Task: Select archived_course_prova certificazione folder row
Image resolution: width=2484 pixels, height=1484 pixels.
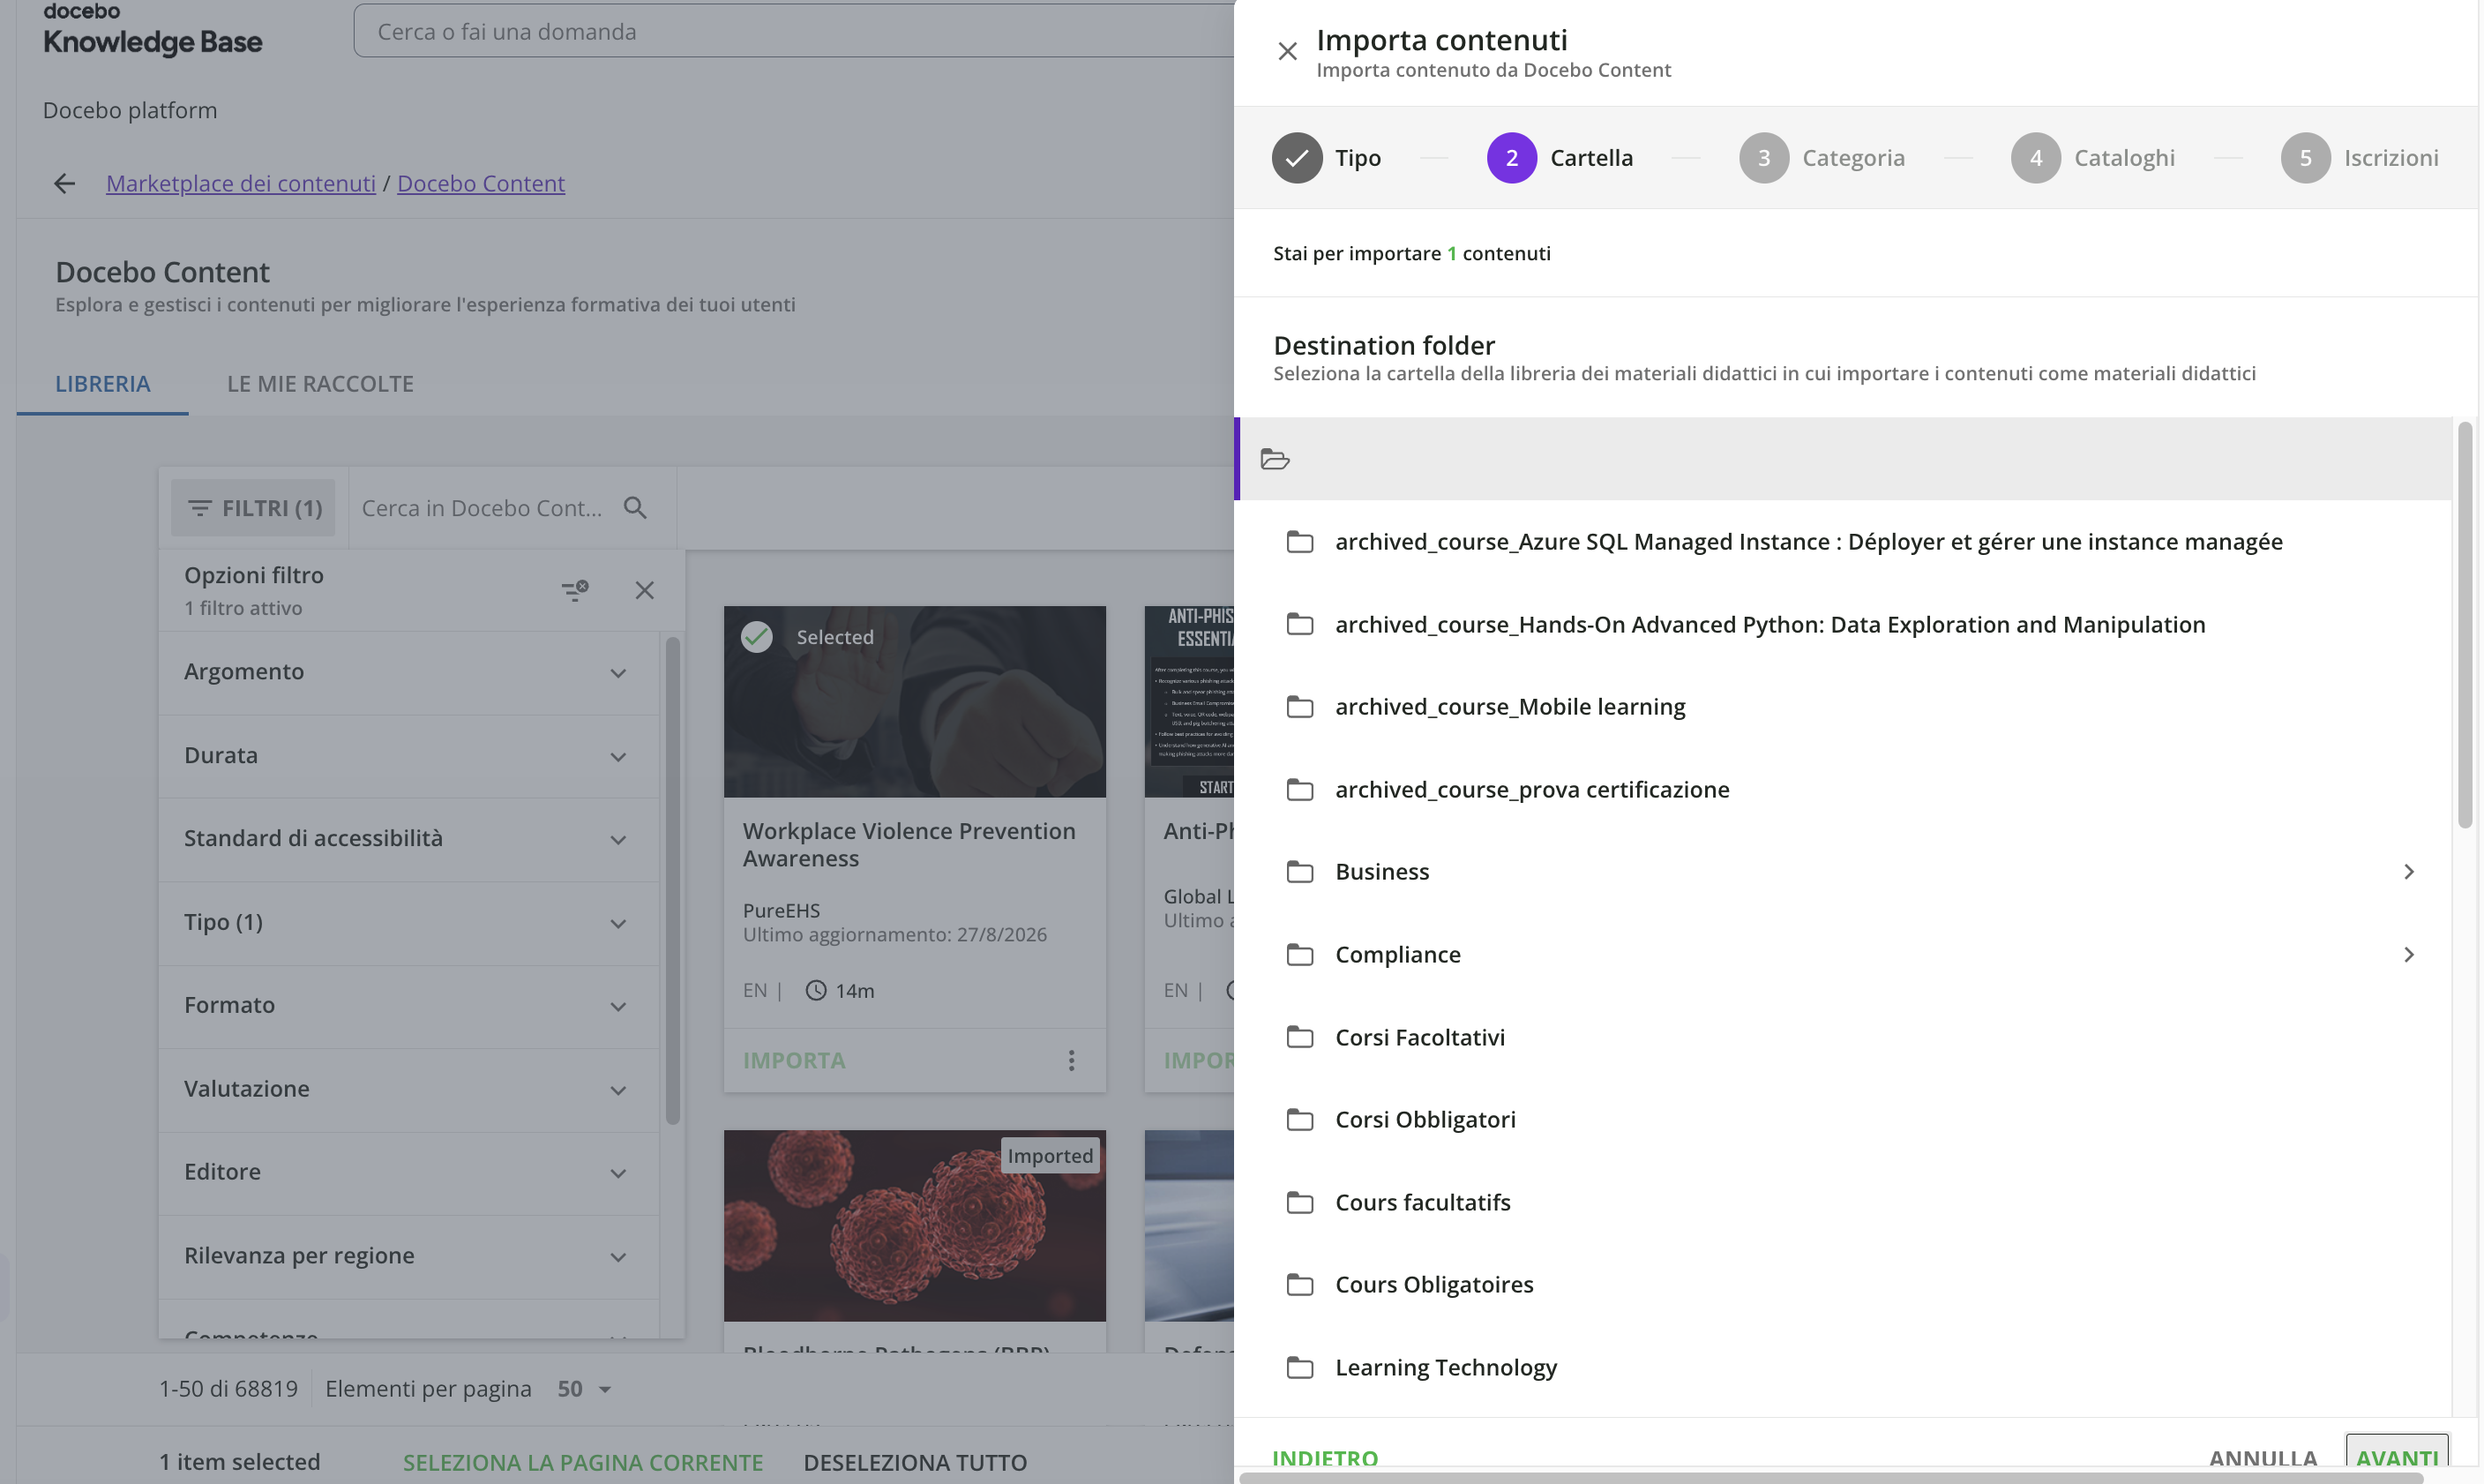Action: [1844, 790]
